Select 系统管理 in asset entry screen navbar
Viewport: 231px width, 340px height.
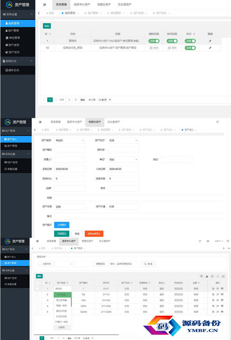click(55, 122)
